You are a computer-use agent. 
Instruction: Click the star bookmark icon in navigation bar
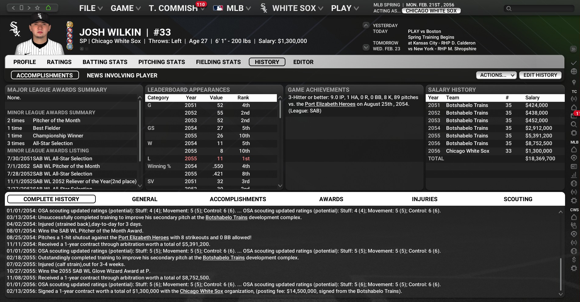click(38, 8)
